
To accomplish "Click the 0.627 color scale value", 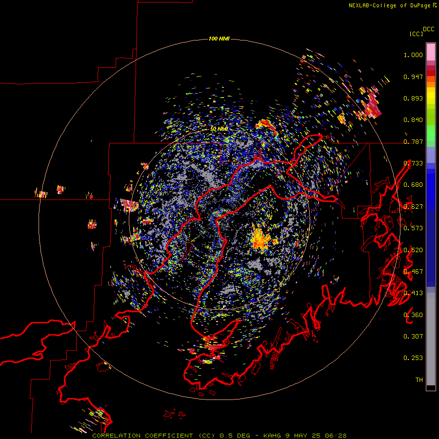I will click(x=413, y=207).
